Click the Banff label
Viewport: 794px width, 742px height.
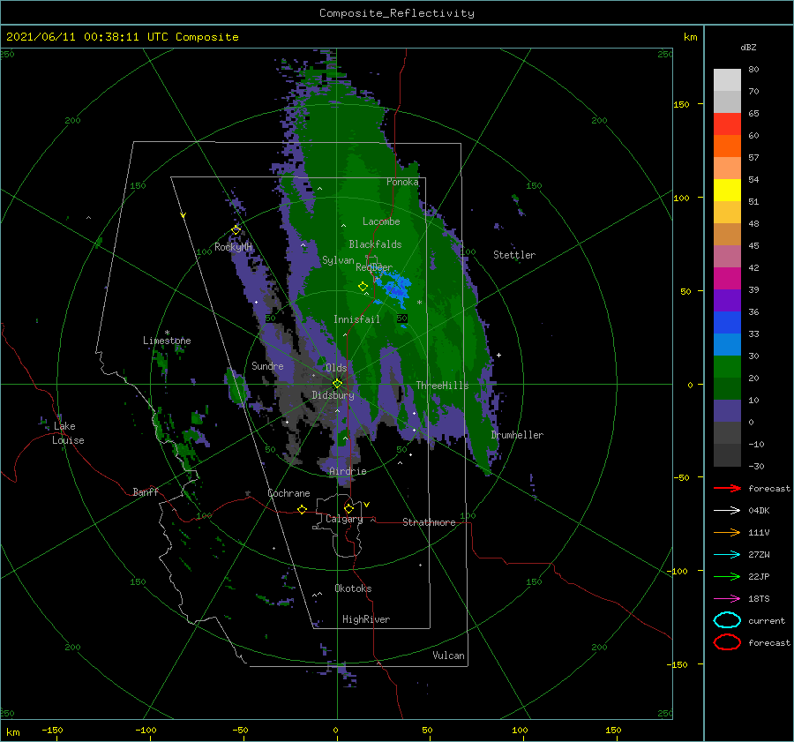pyautogui.click(x=146, y=491)
